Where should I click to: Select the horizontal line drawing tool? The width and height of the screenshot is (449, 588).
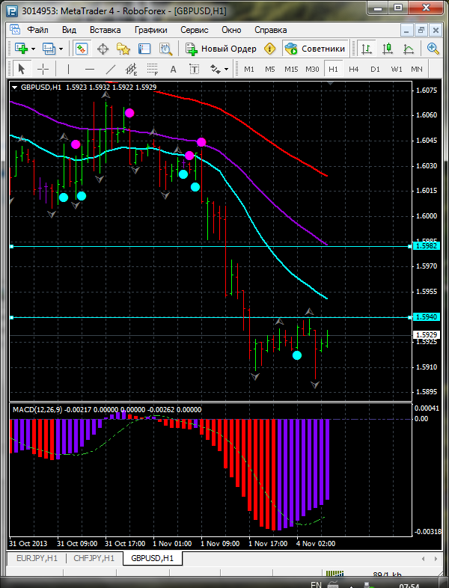[89, 69]
